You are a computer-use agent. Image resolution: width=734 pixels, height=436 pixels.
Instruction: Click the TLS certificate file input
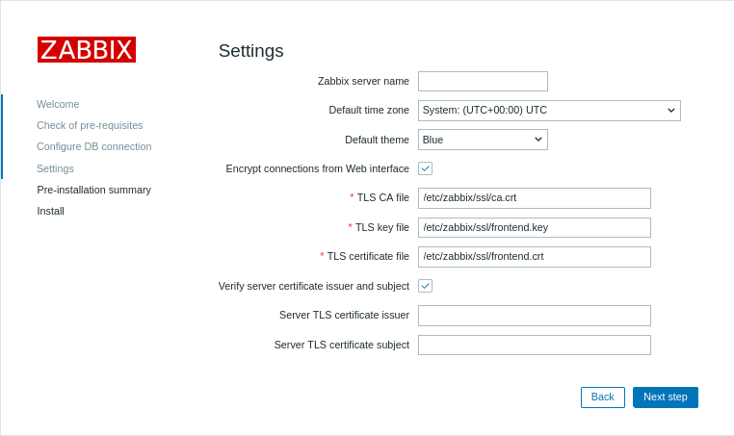click(534, 257)
